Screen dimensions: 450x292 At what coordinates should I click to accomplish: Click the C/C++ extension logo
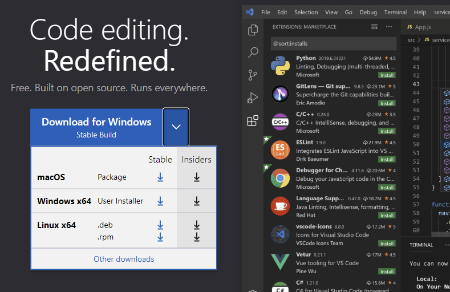pyautogui.click(x=280, y=122)
